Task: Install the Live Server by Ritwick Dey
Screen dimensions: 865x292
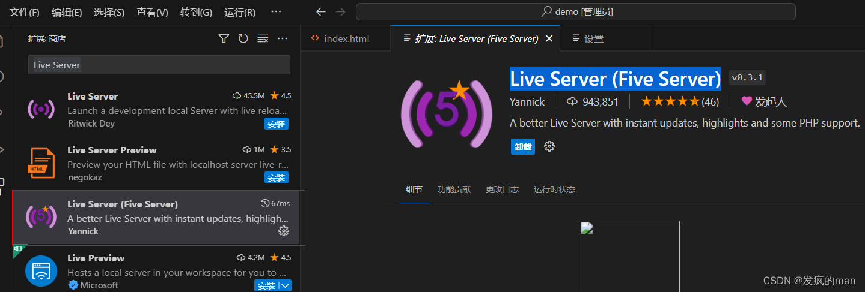Action: pos(276,124)
